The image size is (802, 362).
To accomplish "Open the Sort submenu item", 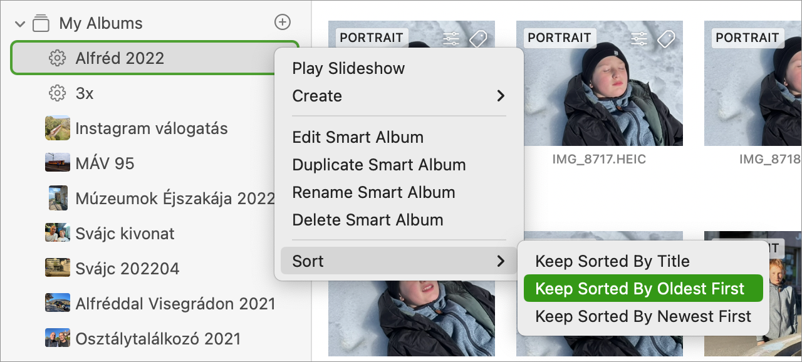I will (399, 261).
